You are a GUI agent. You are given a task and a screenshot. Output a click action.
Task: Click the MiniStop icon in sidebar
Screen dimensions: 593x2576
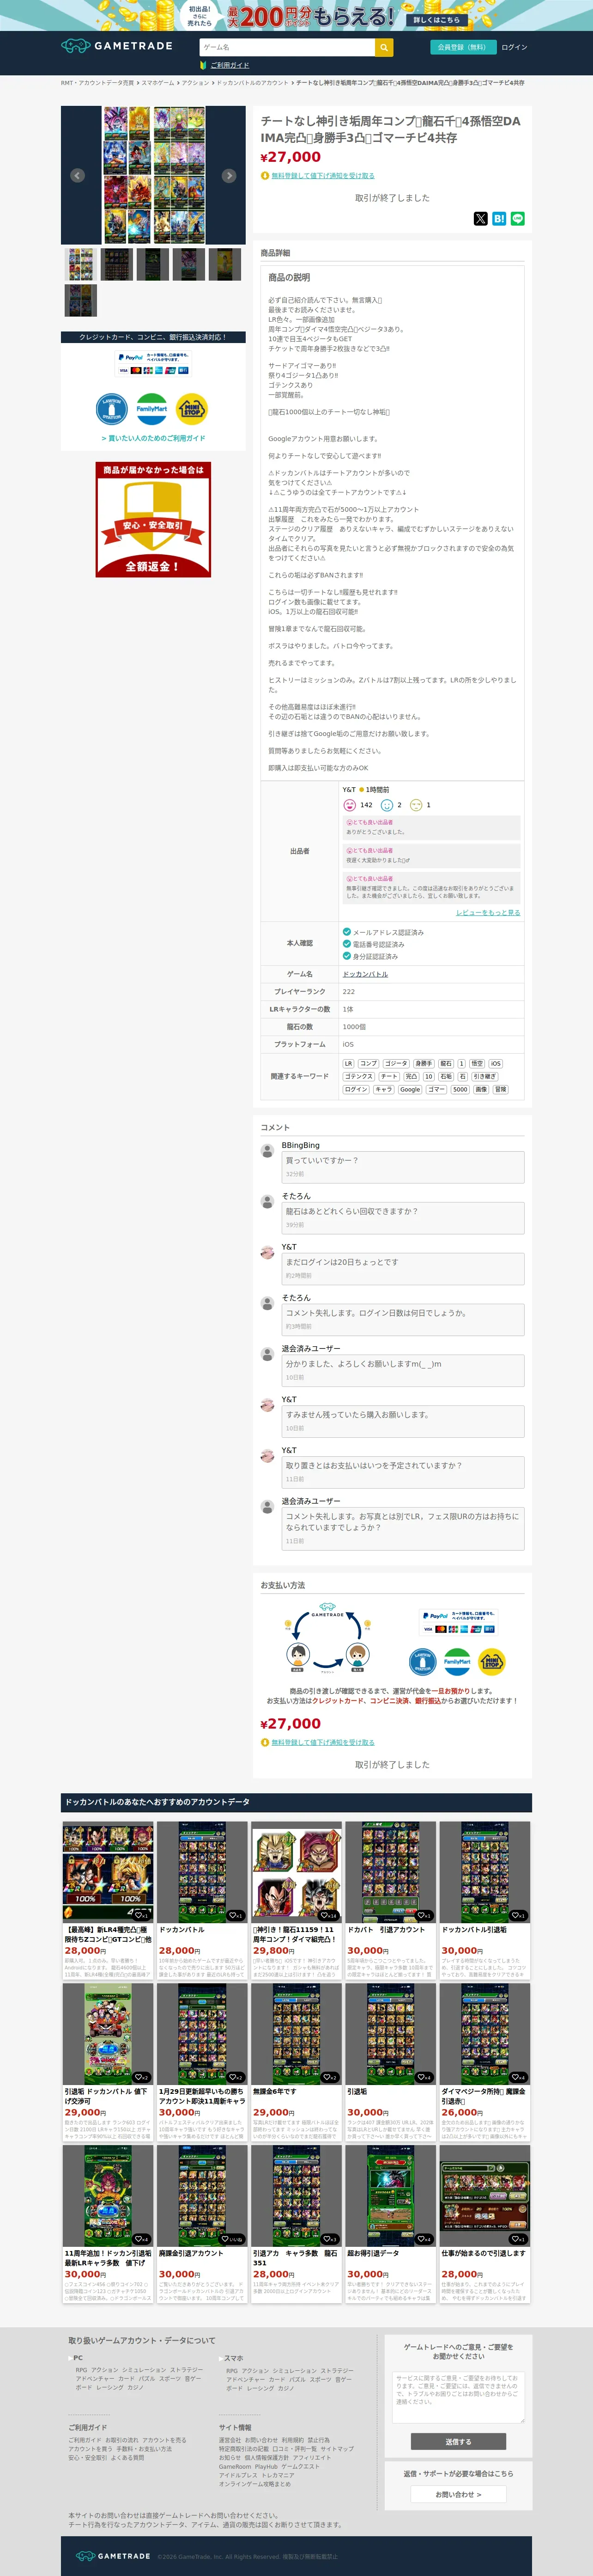coord(192,409)
